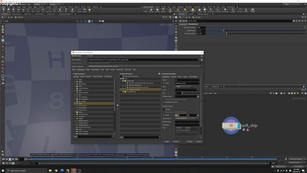
Task: Click the Apply button
Action: pyautogui.click(x=167, y=142)
